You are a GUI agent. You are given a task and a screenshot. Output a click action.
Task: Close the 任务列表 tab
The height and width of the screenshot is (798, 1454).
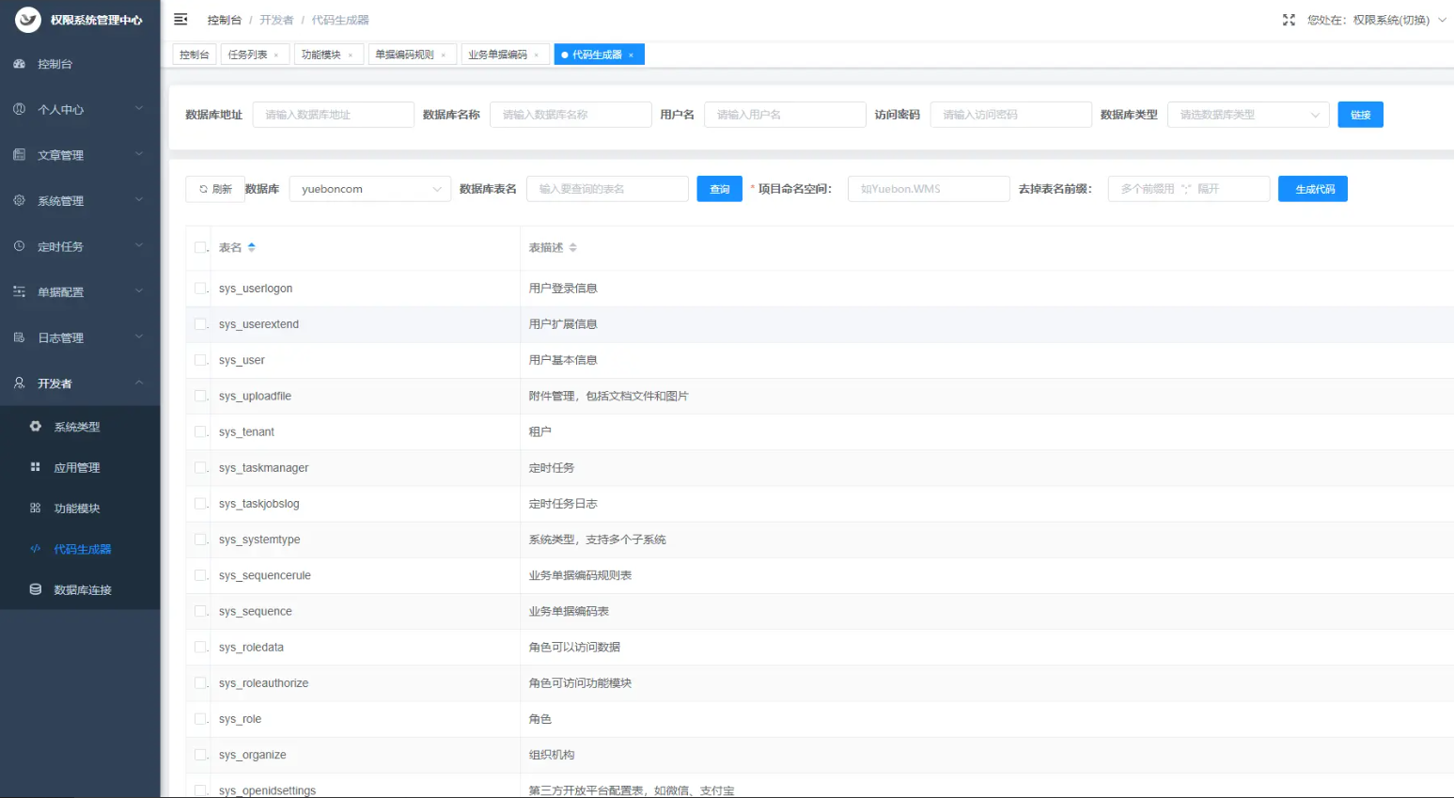point(276,55)
